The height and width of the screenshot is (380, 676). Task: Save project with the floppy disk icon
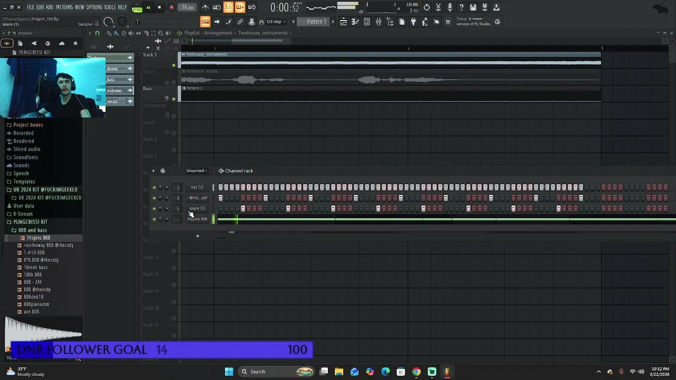pos(473,7)
